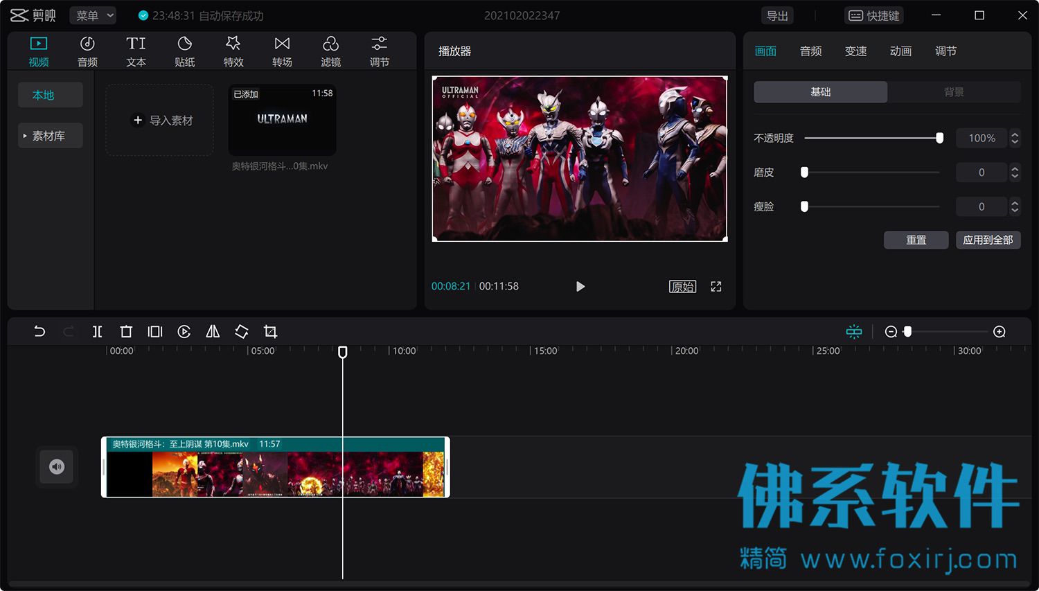
Task: Open the 菜单 dropdown
Action: tap(94, 15)
